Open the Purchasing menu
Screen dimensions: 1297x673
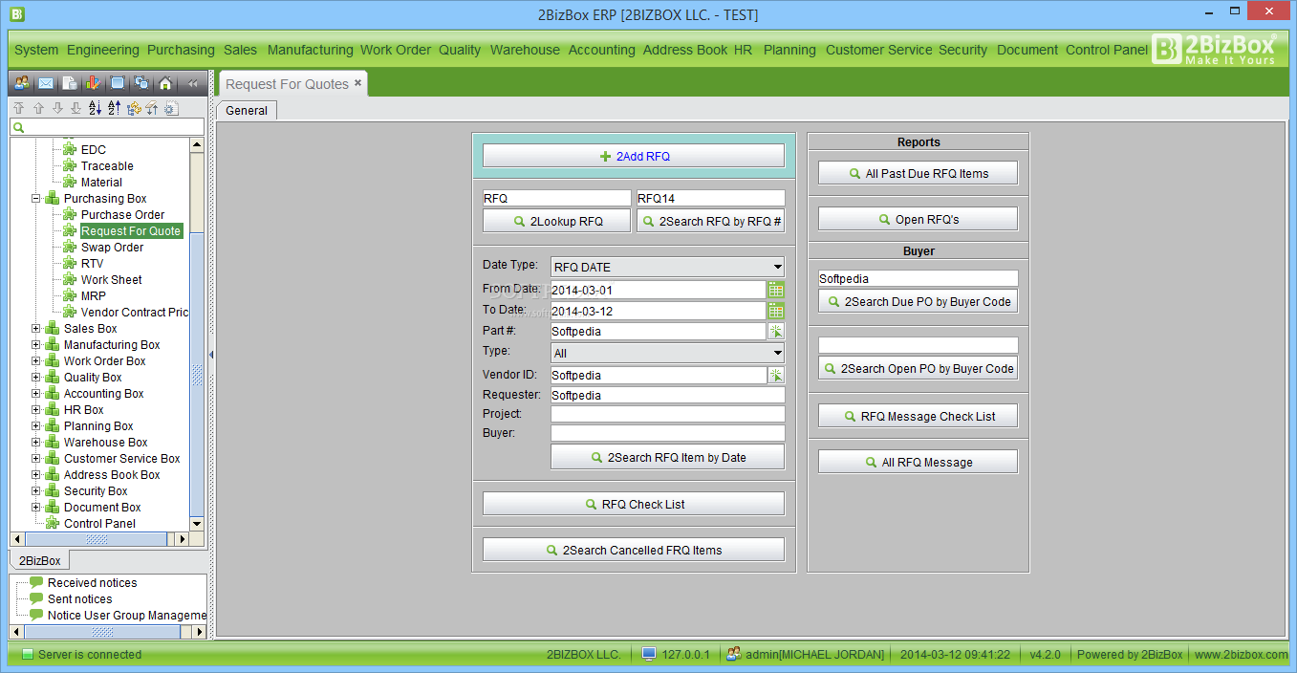pos(181,50)
